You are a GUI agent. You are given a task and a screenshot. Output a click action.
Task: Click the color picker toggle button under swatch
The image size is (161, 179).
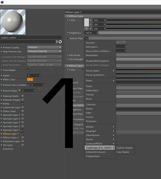point(86,29)
